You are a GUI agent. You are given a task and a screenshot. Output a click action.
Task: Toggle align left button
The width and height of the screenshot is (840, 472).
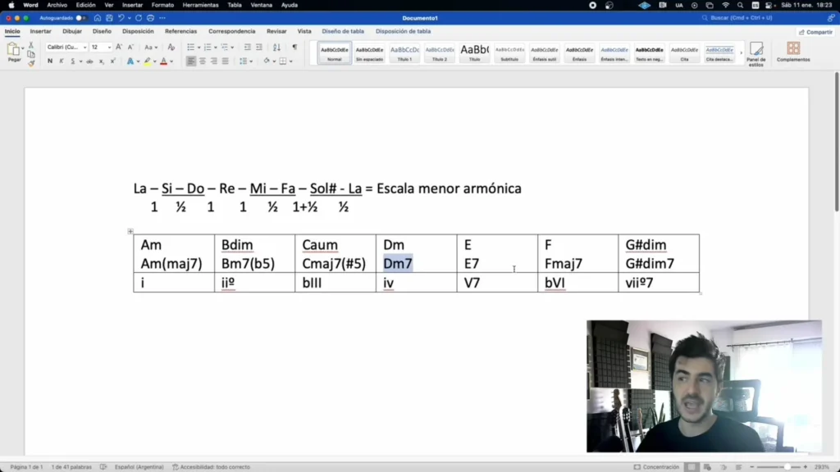191,61
